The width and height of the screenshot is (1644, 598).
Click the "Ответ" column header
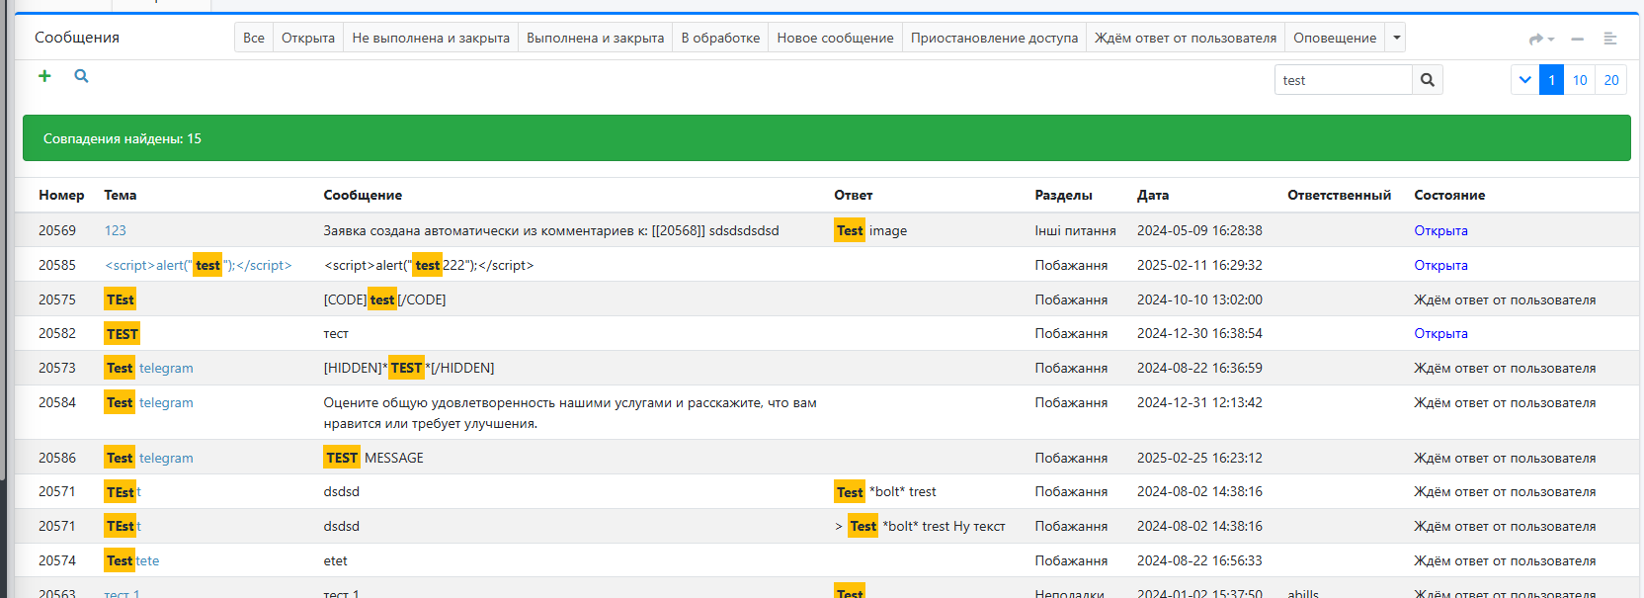click(854, 195)
